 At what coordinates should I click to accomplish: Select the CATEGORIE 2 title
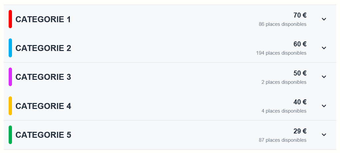click(x=43, y=48)
